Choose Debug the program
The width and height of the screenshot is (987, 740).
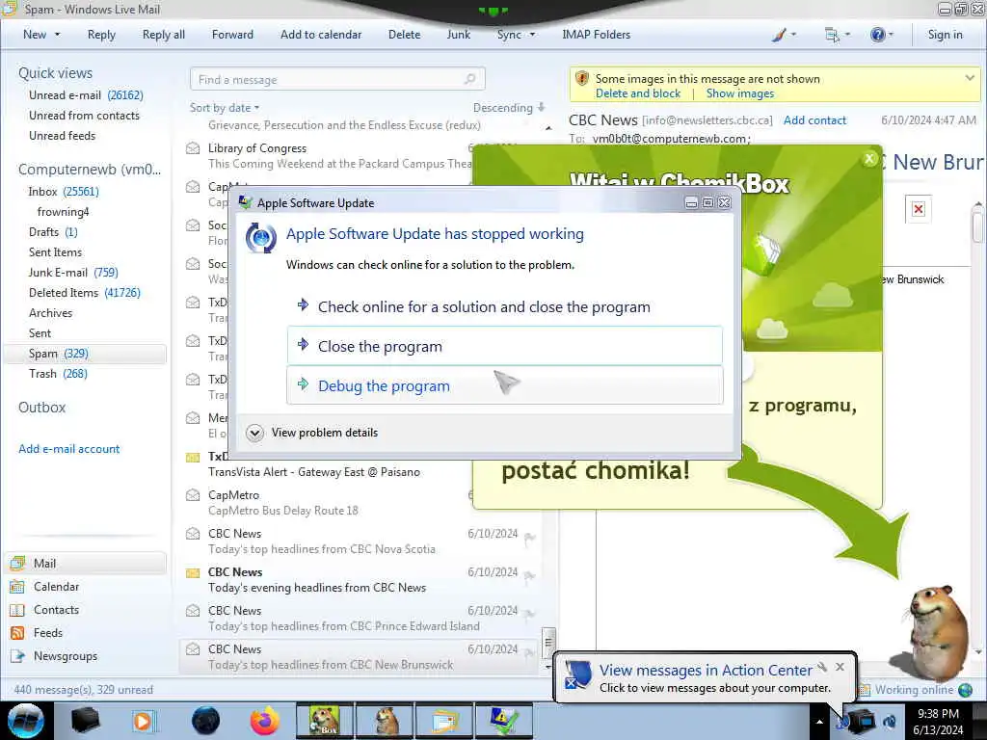(505, 385)
